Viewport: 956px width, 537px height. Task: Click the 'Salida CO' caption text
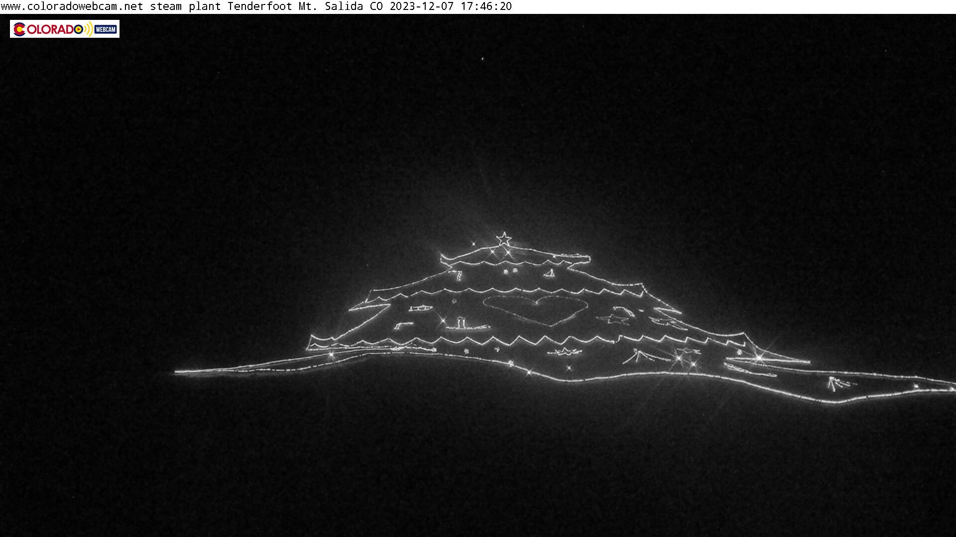tap(354, 6)
